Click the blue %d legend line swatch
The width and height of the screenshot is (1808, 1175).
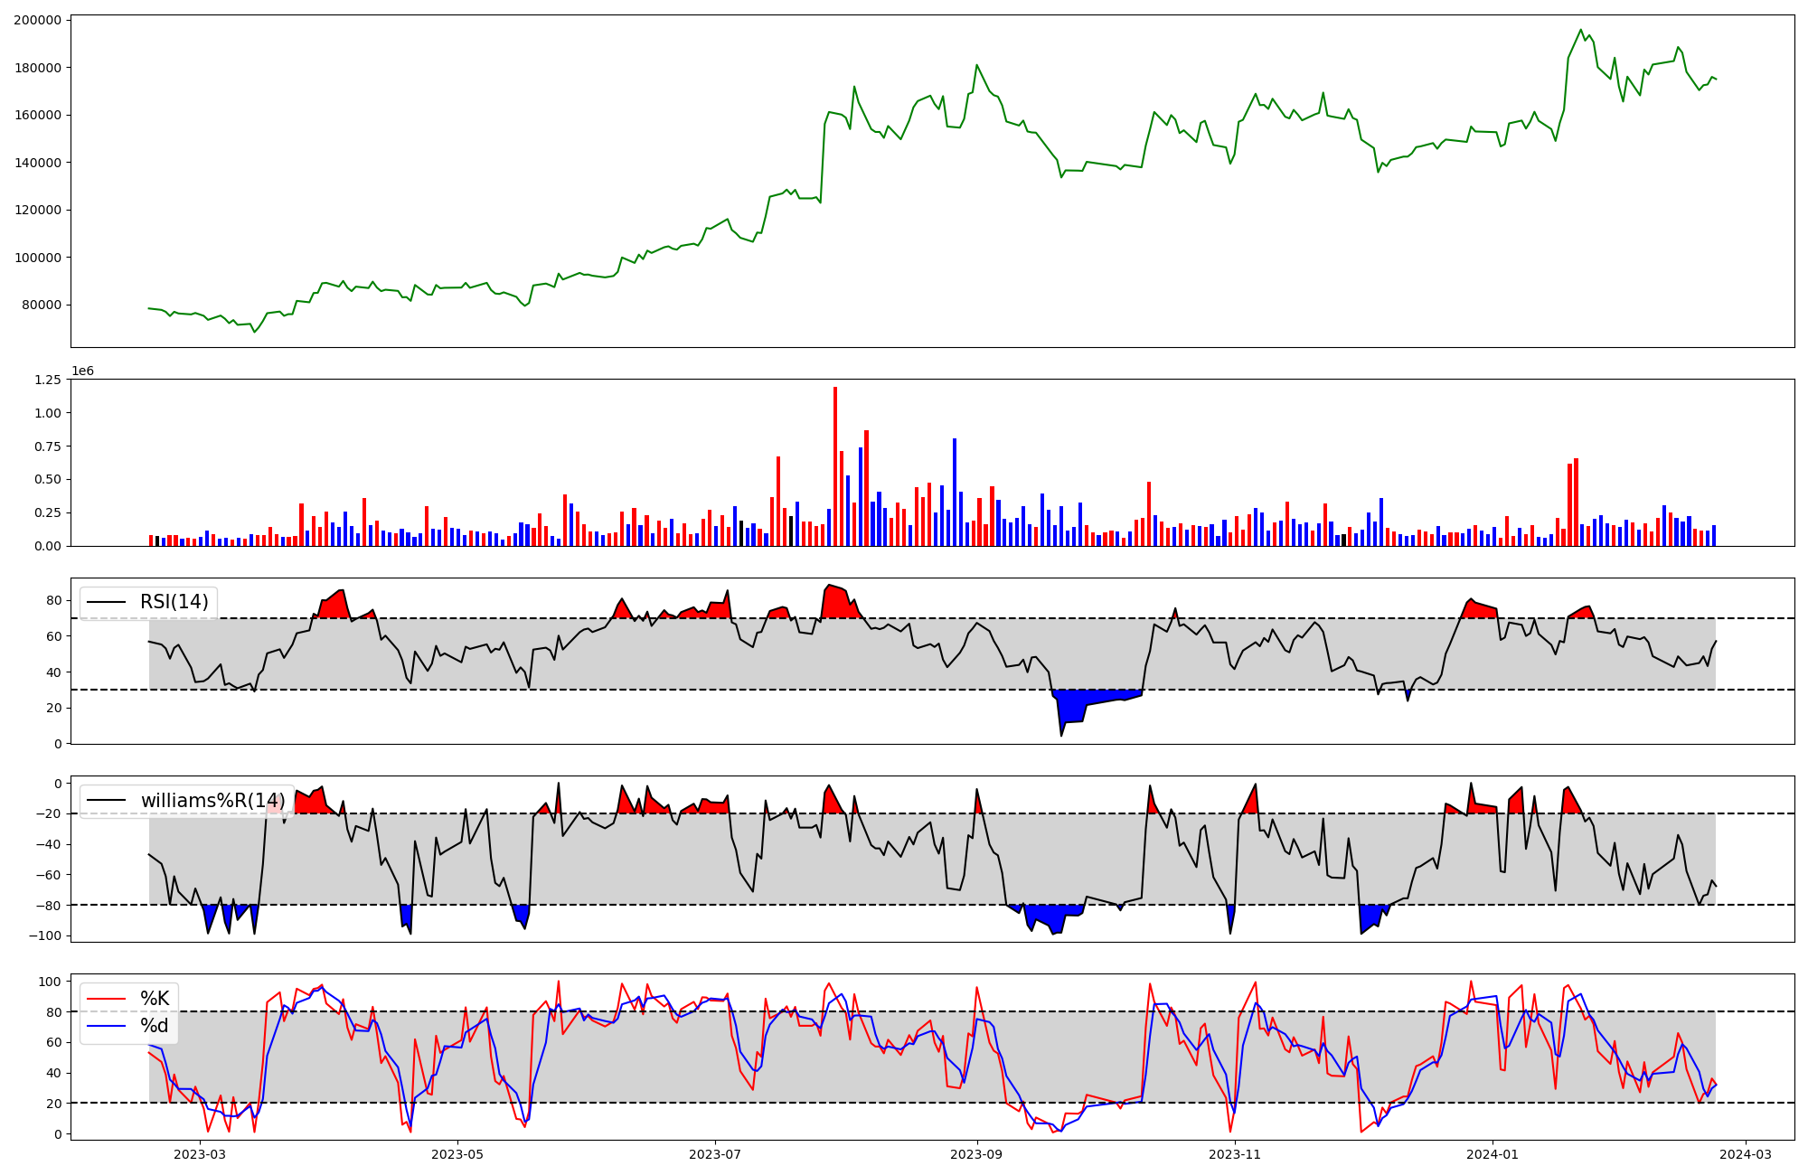click(x=106, y=1026)
